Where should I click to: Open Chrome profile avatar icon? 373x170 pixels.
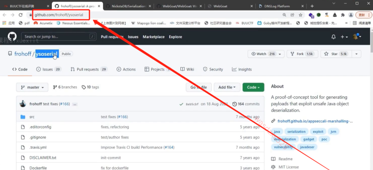pos(351,15)
